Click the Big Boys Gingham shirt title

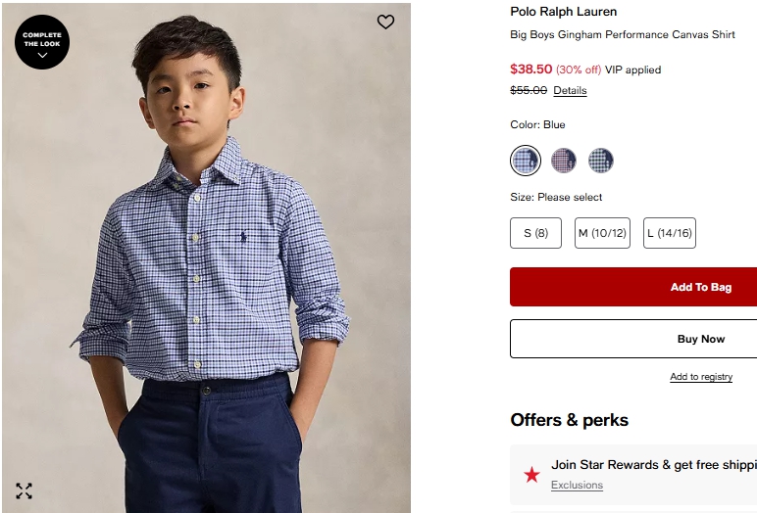pyautogui.click(x=622, y=35)
